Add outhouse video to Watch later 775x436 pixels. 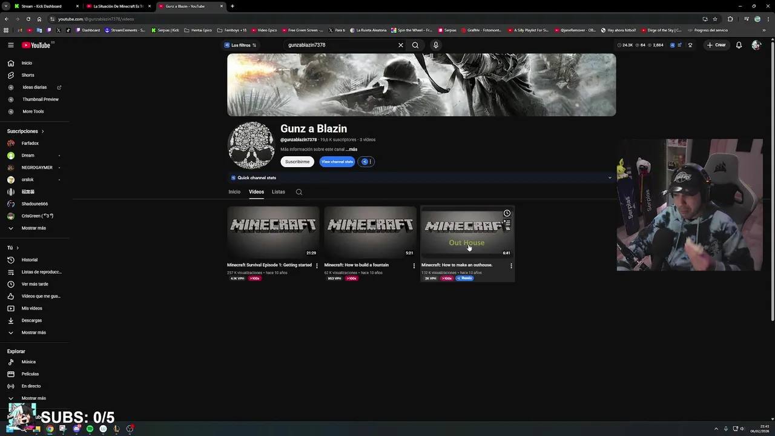coord(507,213)
